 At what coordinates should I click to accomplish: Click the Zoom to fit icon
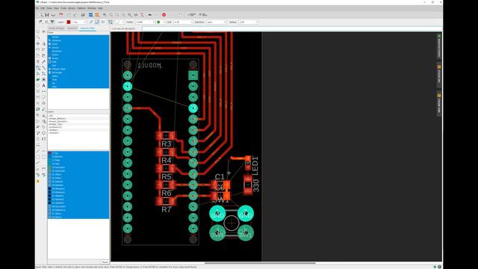[105, 15]
